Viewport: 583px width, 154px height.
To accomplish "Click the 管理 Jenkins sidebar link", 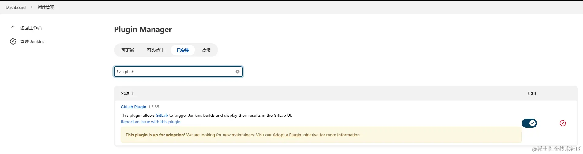I will pyautogui.click(x=32, y=41).
